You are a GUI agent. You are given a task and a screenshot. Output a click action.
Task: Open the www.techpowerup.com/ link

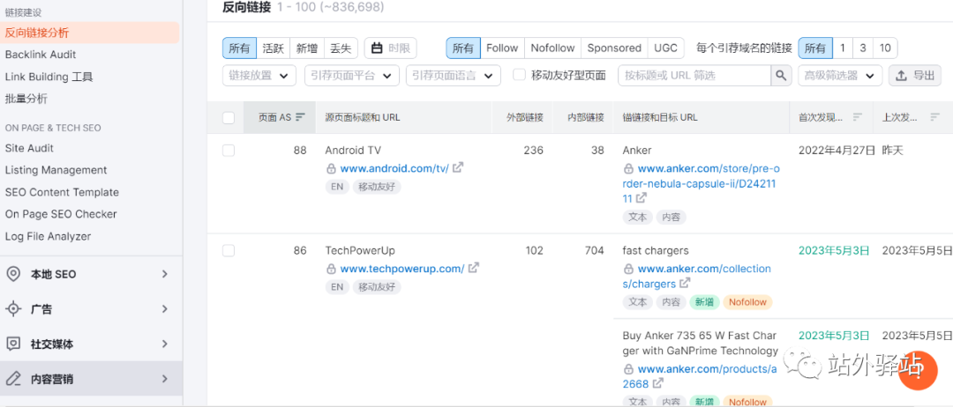pyautogui.click(x=402, y=268)
